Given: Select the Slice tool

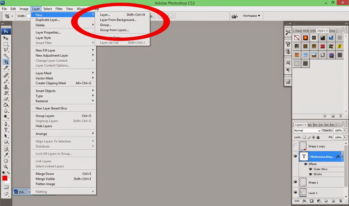Looking at the screenshot, I should point(6,68).
